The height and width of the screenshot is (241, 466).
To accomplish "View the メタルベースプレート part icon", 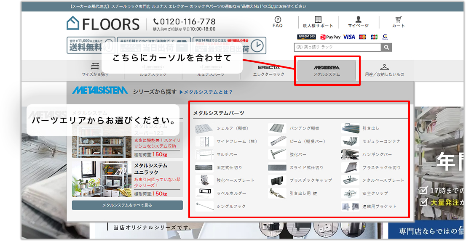I will [350, 180].
